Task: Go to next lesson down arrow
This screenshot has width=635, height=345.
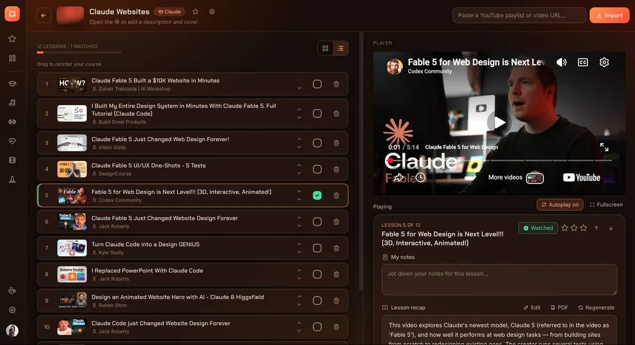Action: tap(611, 228)
